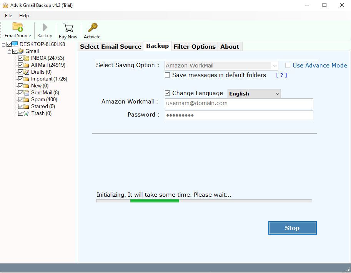Uncheck the Important (1726) checkbox
351x273 pixels.
21,79
